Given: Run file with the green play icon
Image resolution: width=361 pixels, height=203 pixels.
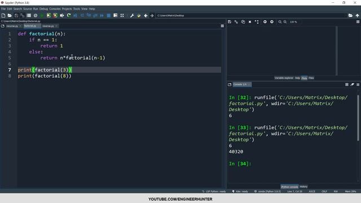Looking at the screenshot, I should pyautogui.click(x=42, y=15).
